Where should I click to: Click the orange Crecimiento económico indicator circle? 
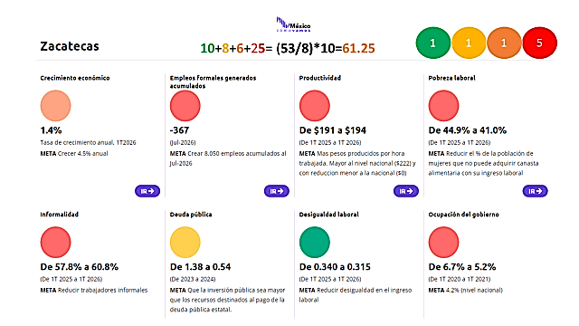(55, 106)
